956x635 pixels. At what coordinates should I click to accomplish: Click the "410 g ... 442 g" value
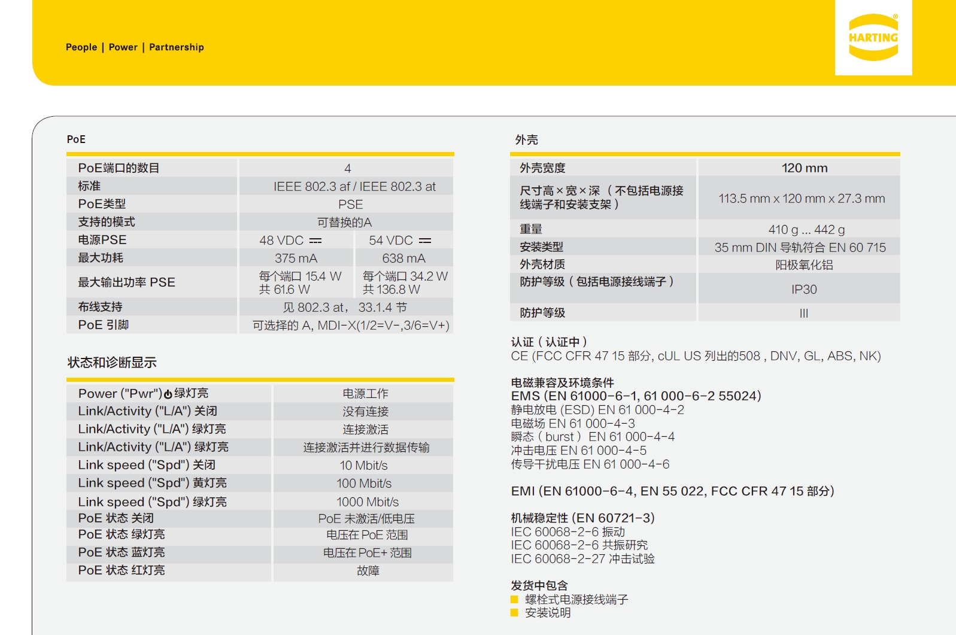coord(806,230)
